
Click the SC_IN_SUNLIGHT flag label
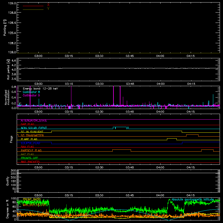pos(32,132)
